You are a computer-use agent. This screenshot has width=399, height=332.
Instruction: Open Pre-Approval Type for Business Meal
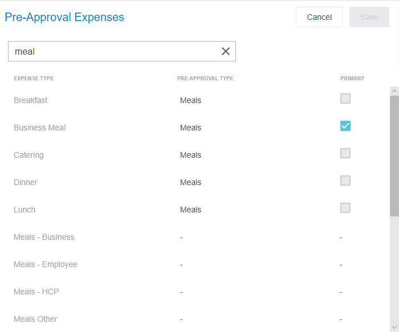(x=190, y=128)
